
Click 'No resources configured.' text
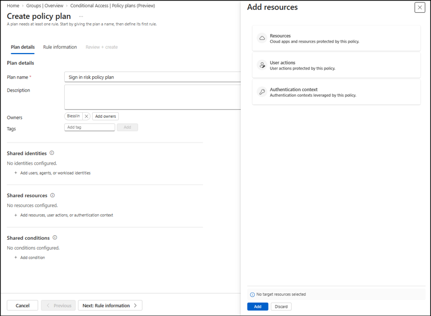click(x=33, y=206)
